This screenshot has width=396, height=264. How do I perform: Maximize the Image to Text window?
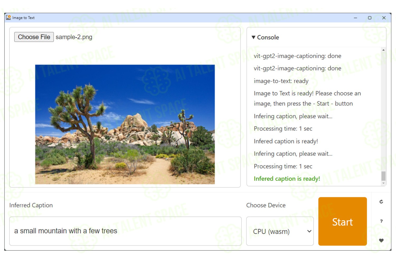click(370, 18)
